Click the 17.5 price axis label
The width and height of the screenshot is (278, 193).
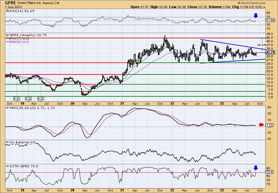269,75
